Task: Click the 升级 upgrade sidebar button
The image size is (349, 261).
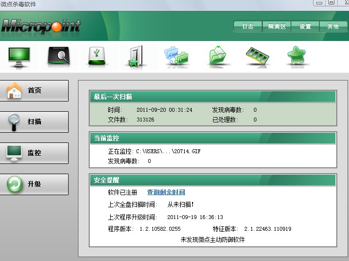Action: point(34,184)
